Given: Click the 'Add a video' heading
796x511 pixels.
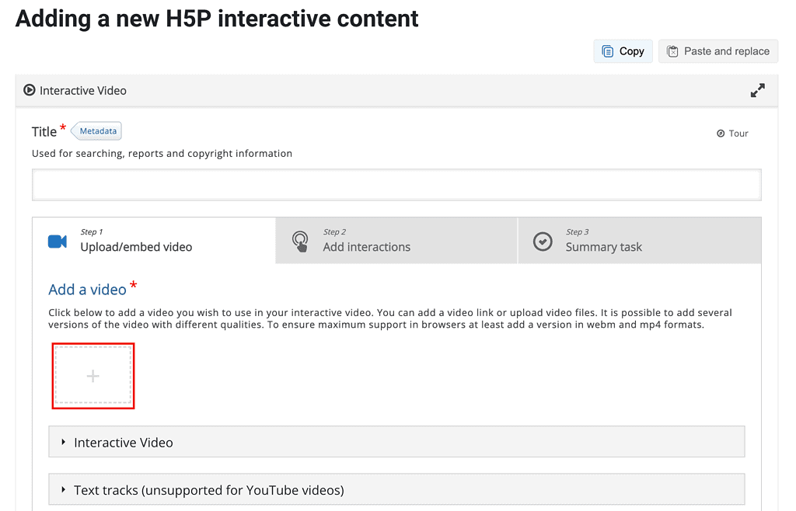Looking at the screenshot, I should (x=87, y=290).
